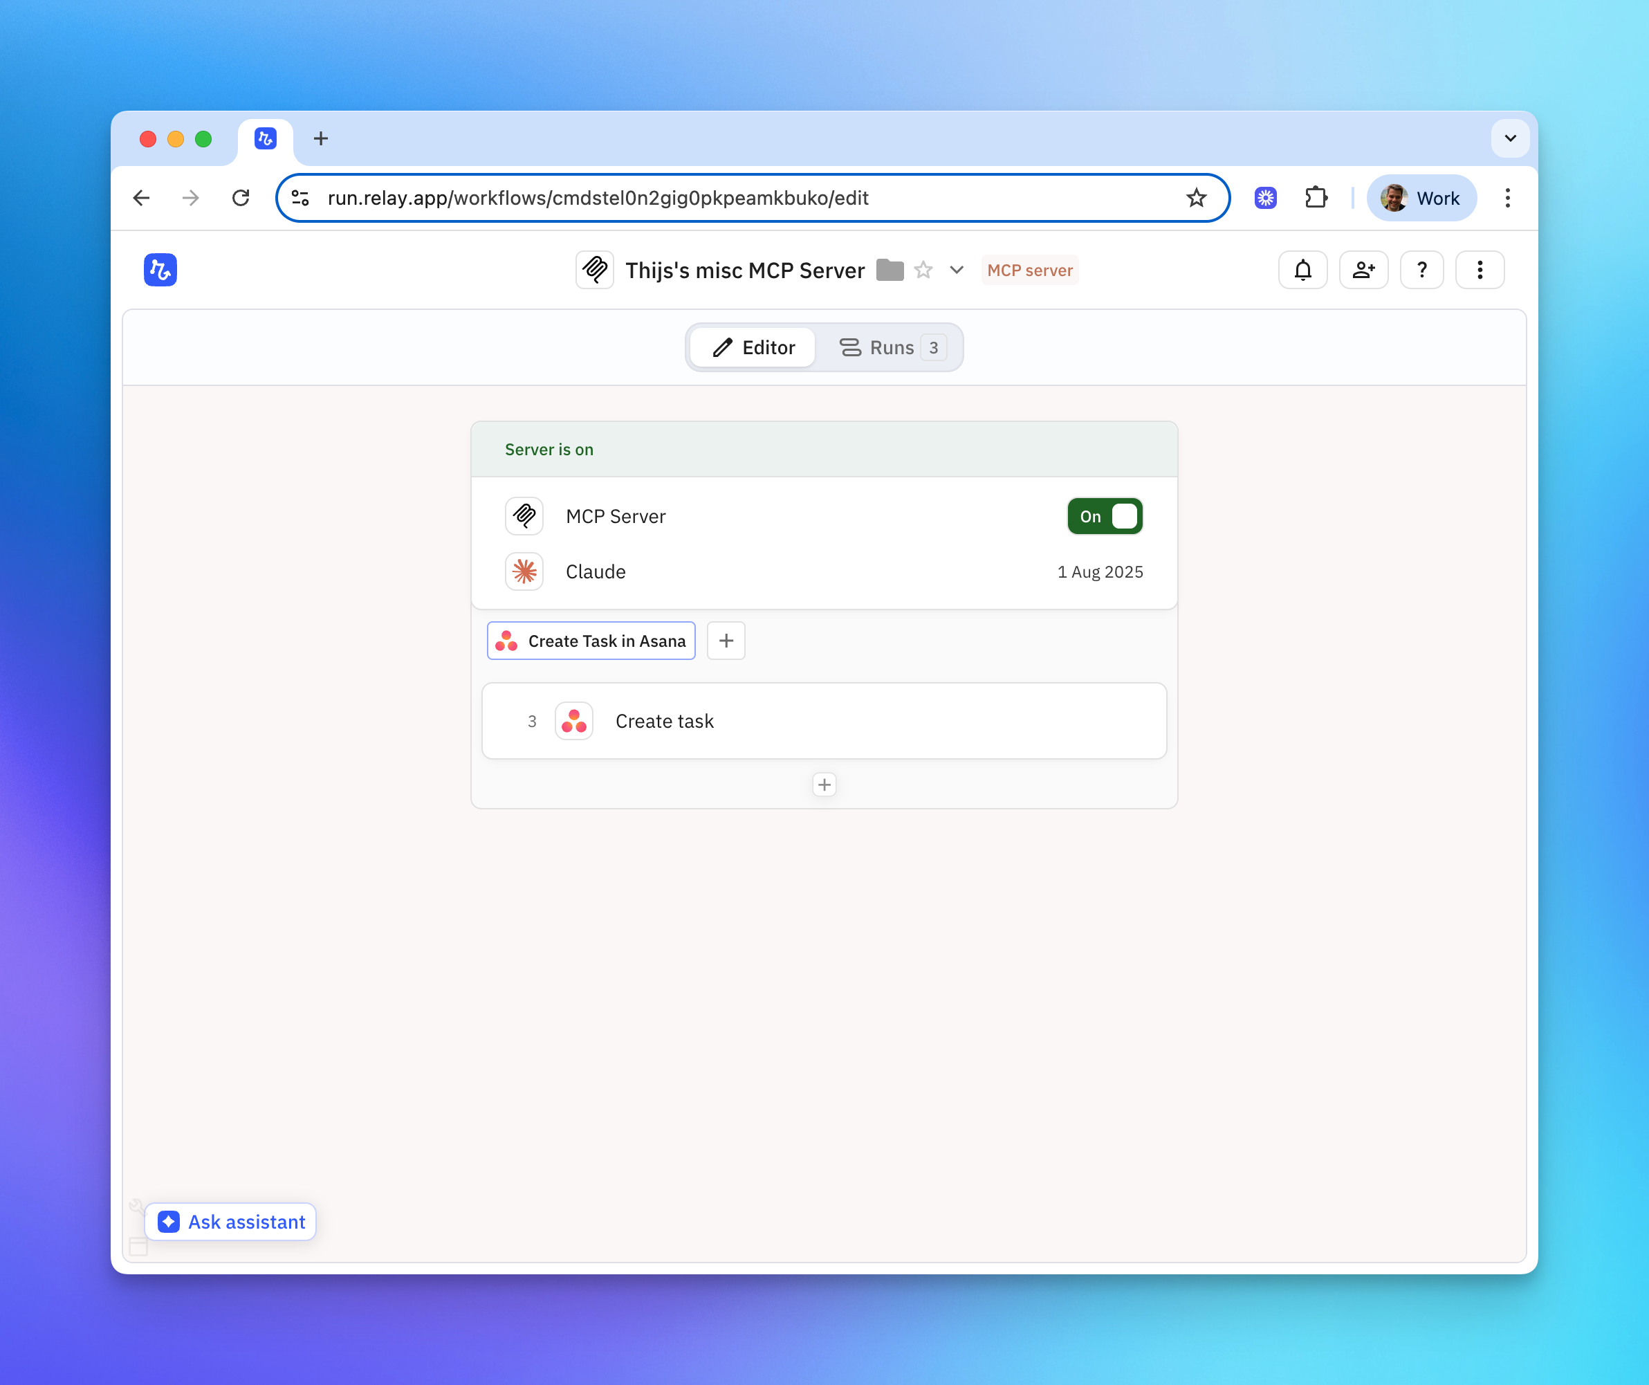Add a new tool with plus button
This screenshot has height=1385, width=1649.
[x=726, y=641]
